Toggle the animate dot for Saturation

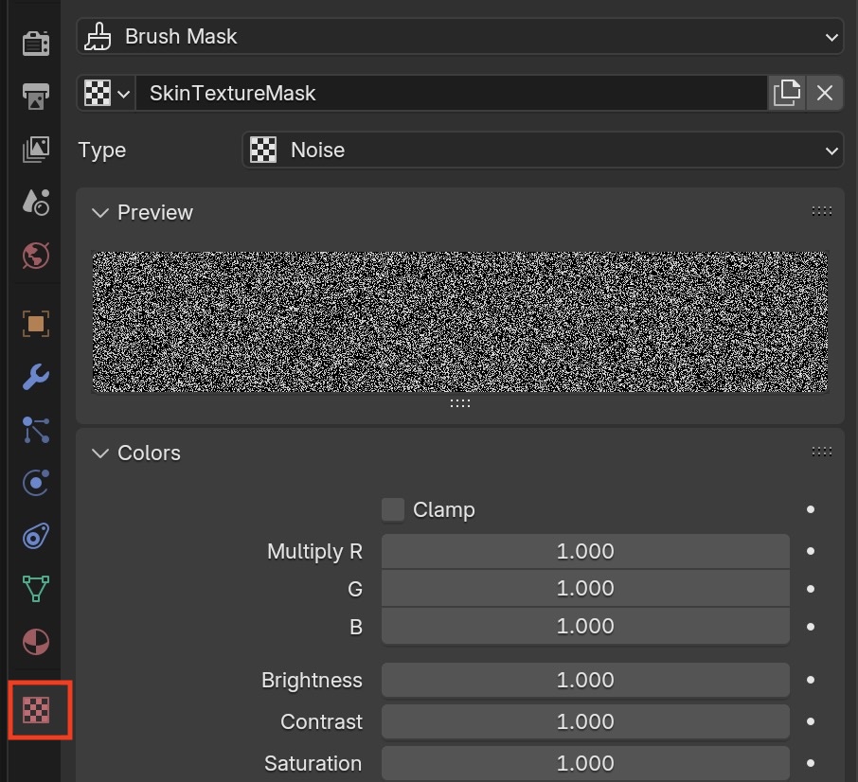tap(811, 763)
